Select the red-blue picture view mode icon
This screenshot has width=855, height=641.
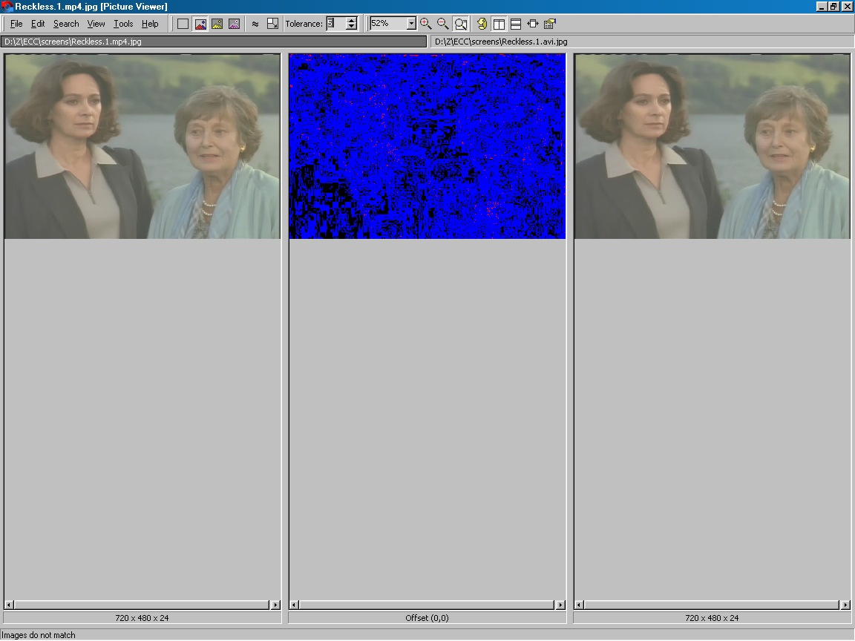tap(200, 24)
